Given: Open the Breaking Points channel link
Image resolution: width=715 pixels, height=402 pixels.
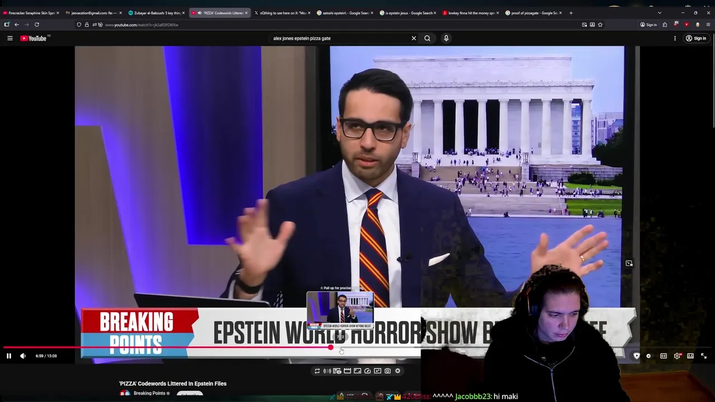Looking at the screenshot, I should point(149,393).
